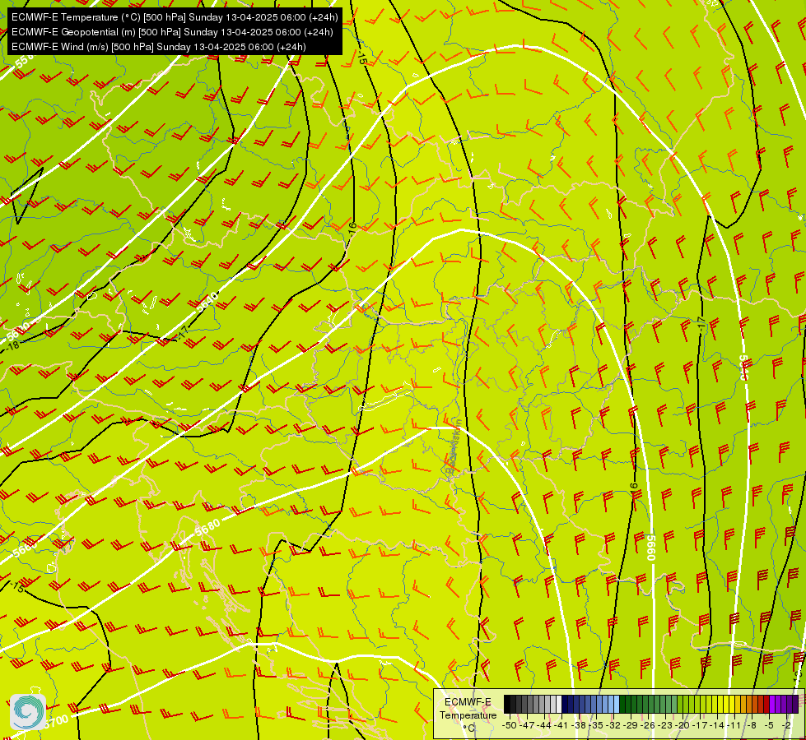Viewport: 806px width, 740px height.
Task: Click the -38 legend value
Action: (x=578, y=725)
